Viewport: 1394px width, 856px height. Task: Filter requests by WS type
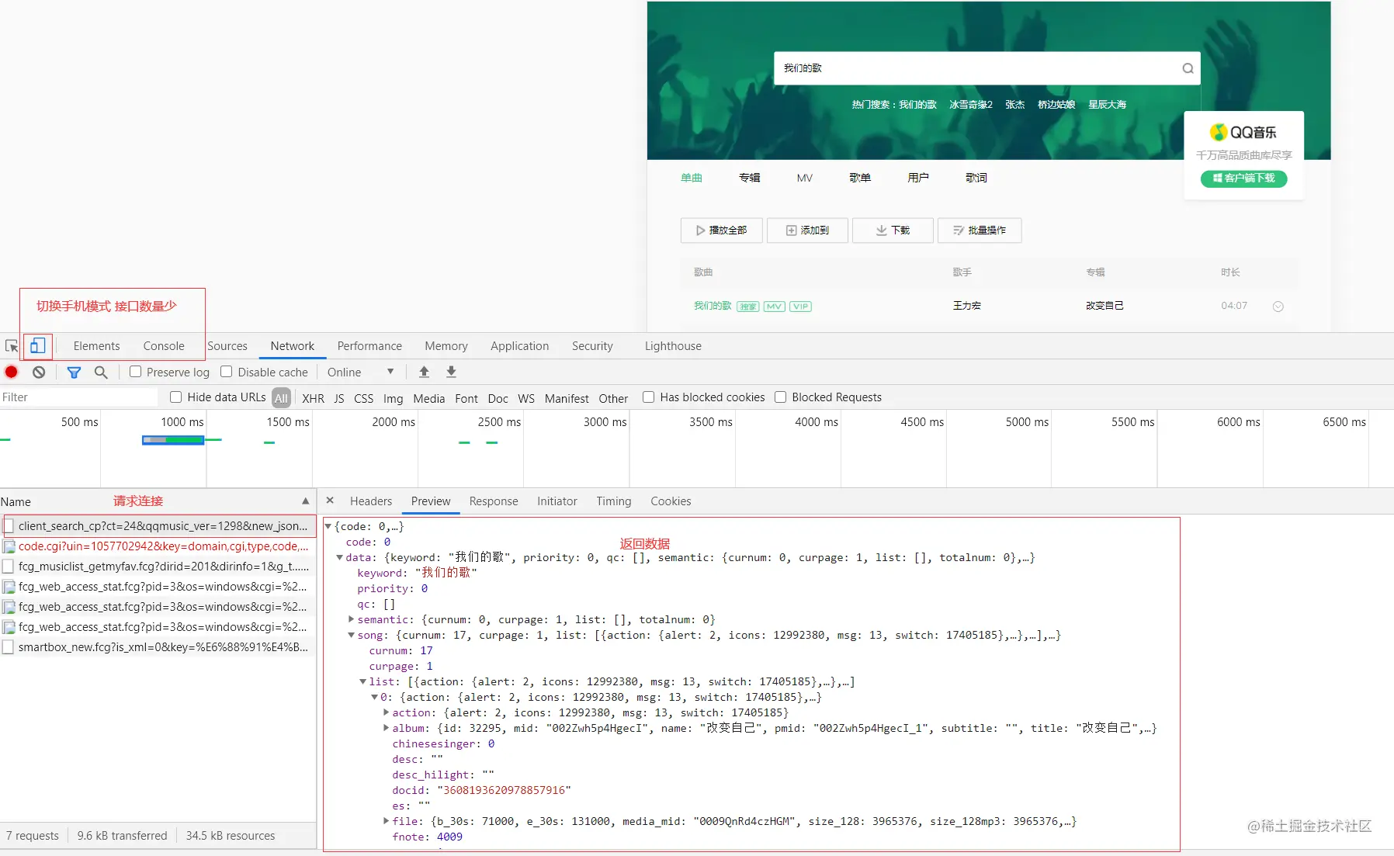[x=526, y=398]
